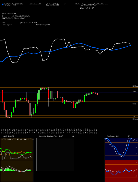Click the "MACD: 79.12, 78.11, 1.01 C" line
Image resolution: width=138 pixels, height=182 pixels.
click(x=13, y=18)
